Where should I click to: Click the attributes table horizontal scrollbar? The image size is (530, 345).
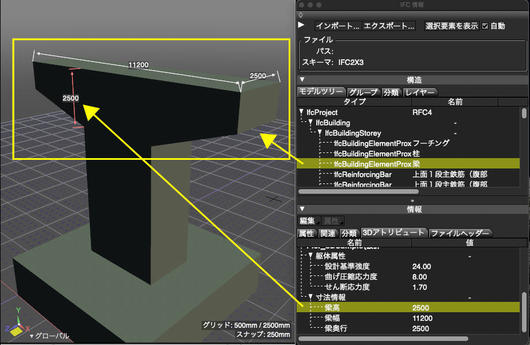coord(383,339)
